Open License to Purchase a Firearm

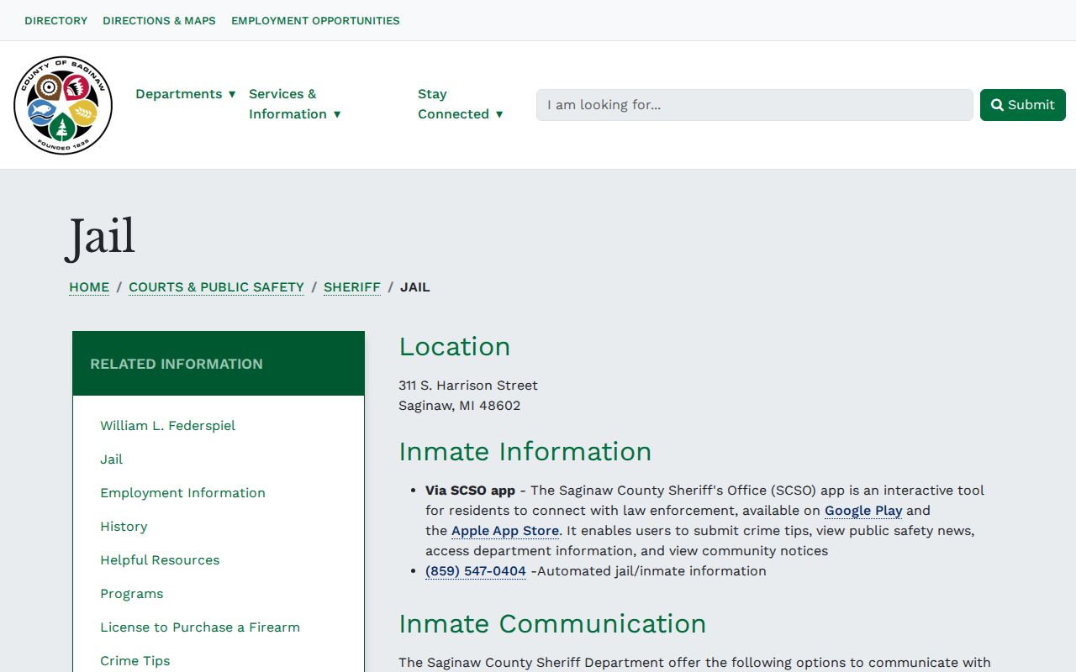pos(200,627)
